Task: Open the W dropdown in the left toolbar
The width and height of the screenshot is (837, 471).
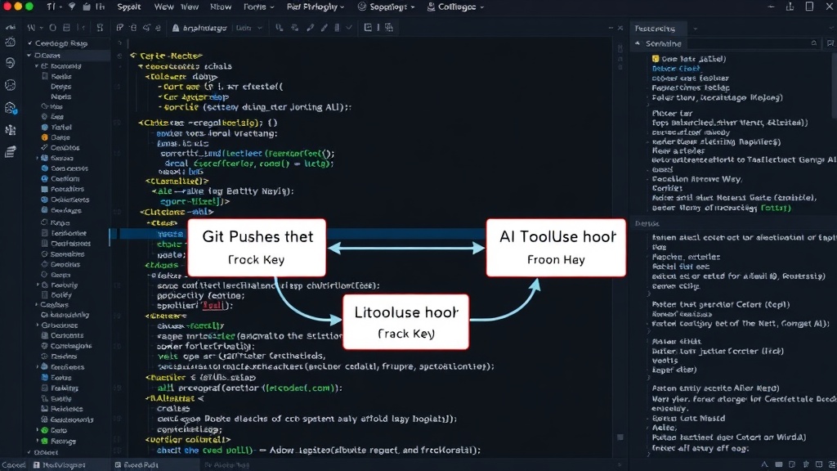Action: (35, 28)
